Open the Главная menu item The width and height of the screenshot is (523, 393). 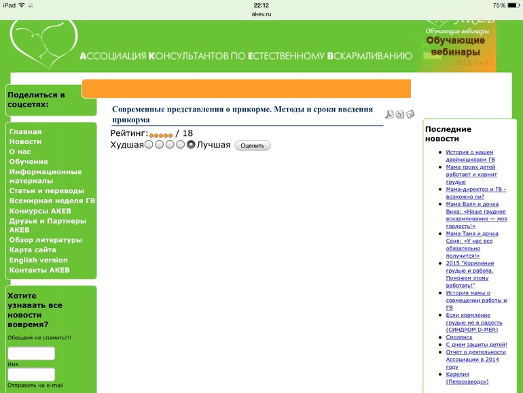coord(25,131)
